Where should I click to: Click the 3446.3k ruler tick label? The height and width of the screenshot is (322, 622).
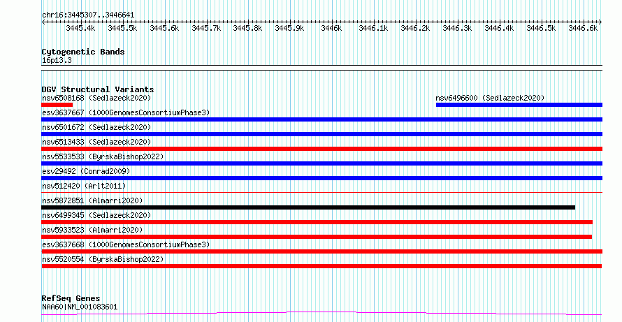coord(457,28)
